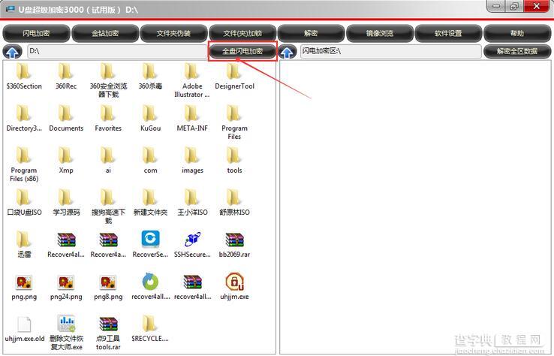
Task: Select the Adobe Illustrator folder
Action: coord(192,80)
